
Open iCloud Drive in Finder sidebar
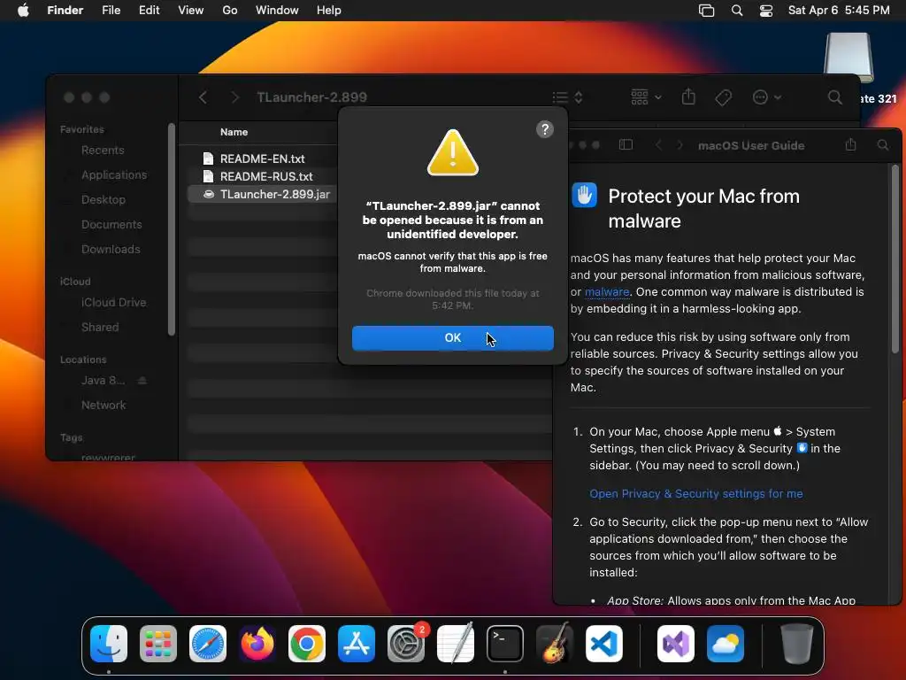pyautogui.click(x=113, y=303)
